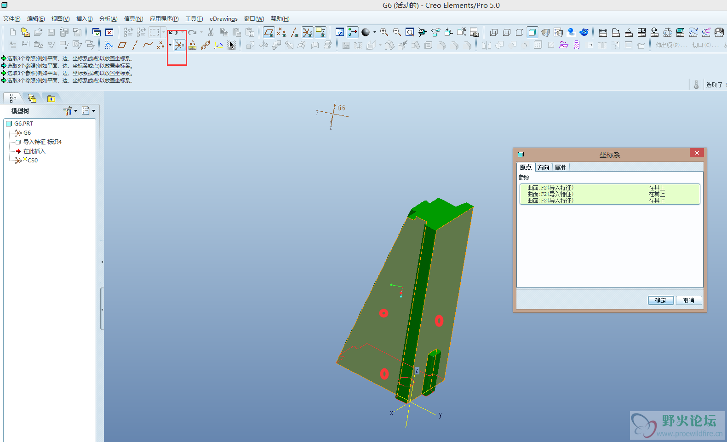The width and height of the screenshot is (727, 442).
Task: Select the shaded display style icon
Action: click(x=532, y=32)
